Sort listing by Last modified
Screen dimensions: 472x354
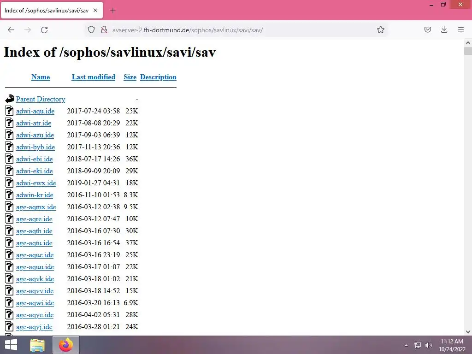[x=93, y=77]
